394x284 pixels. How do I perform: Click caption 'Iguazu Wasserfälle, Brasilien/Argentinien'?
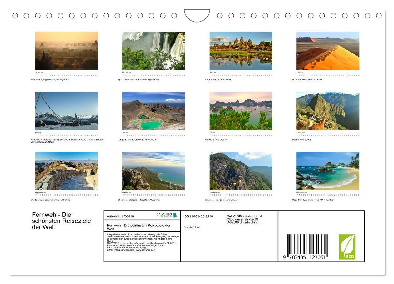(138, 79)
